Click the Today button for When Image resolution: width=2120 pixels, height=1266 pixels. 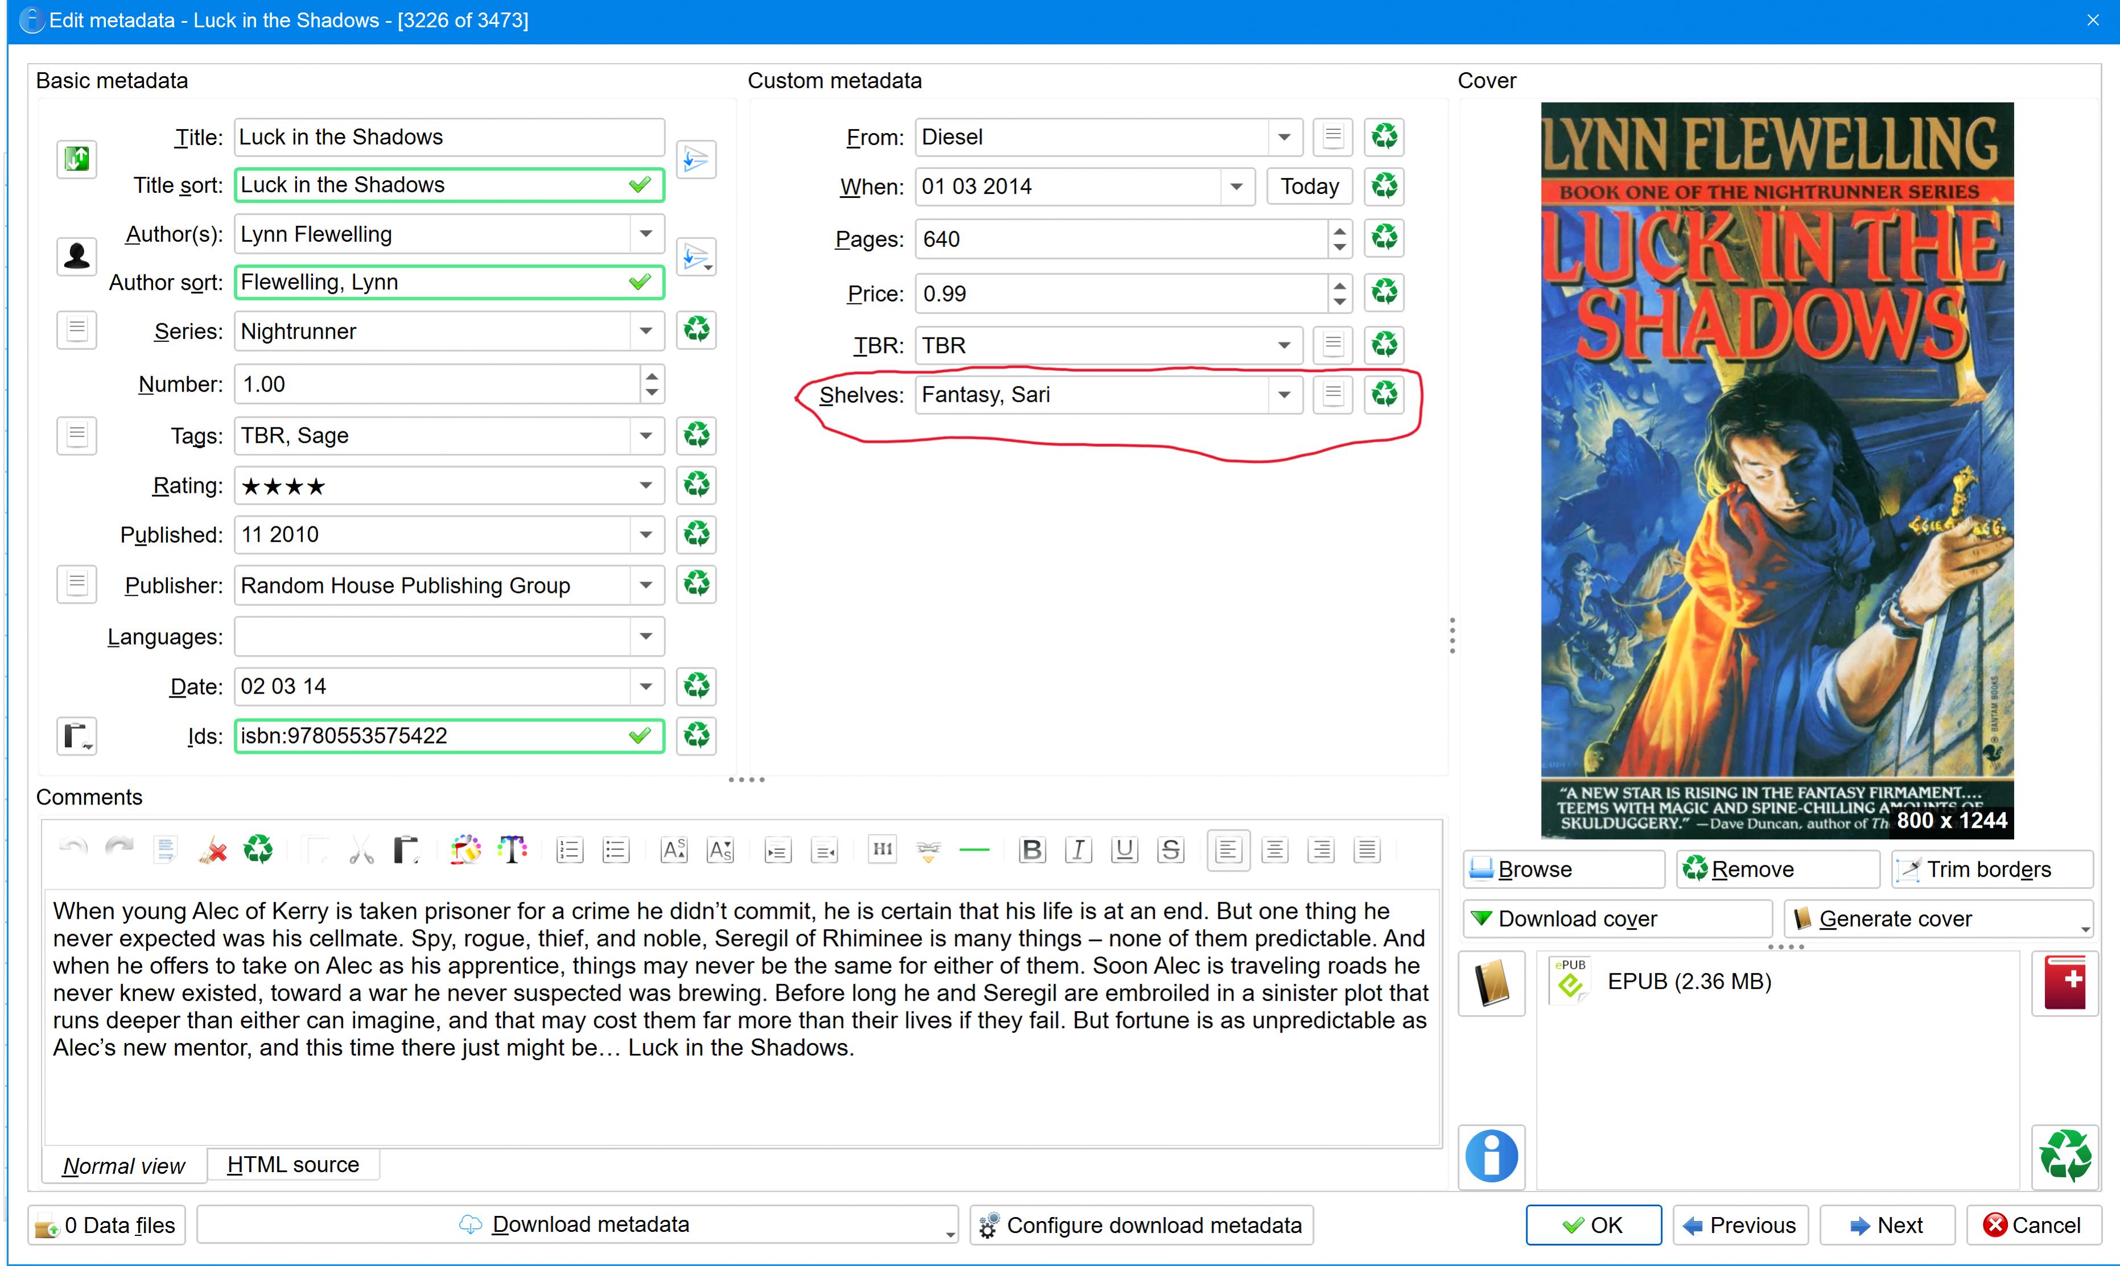(1308, 187)
